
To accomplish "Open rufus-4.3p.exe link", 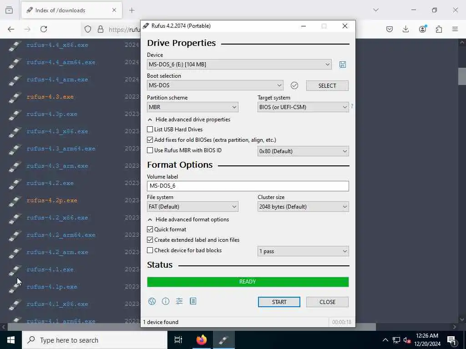I will point(52,114).
